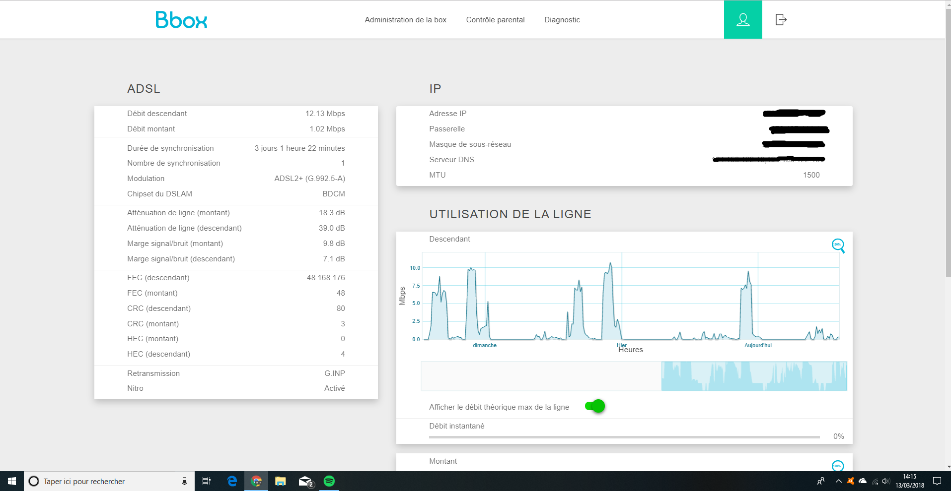Click the 12.13 Mbps downstream value

tap(325, 114)
